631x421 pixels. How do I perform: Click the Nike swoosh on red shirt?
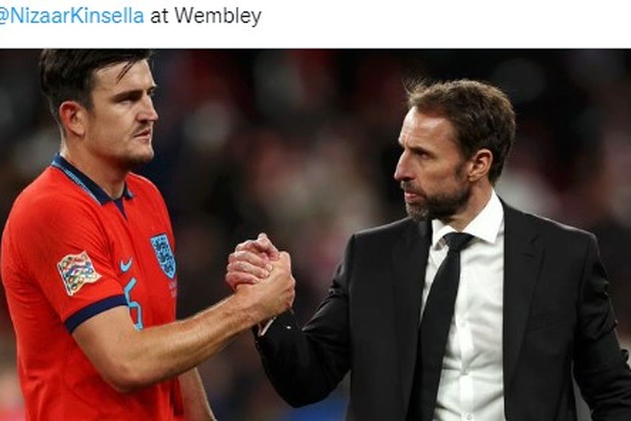click(x=126, y=265)
